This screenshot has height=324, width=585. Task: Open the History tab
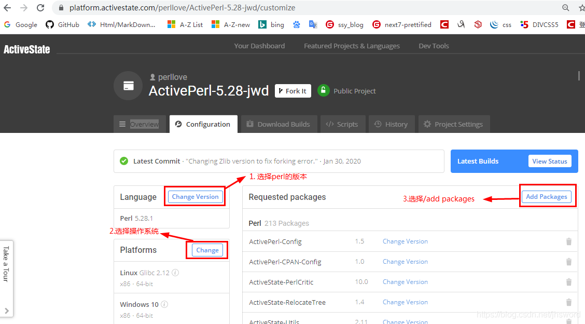click(391, 124)
